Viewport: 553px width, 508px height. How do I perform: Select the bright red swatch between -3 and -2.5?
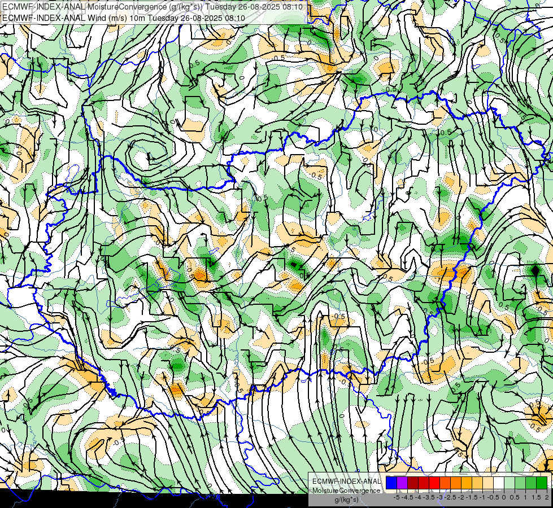434,483
